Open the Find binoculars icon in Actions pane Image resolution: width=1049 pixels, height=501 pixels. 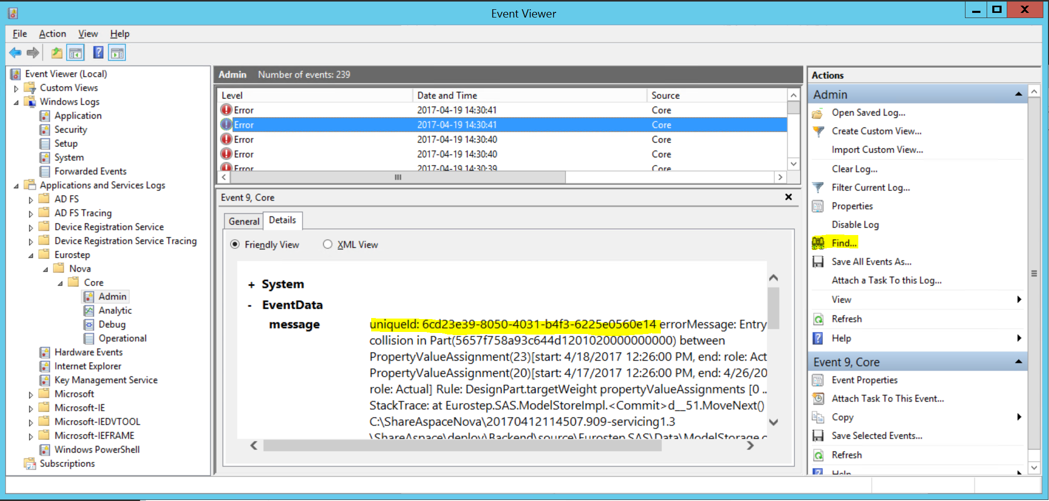pyautogui.click(x=819, y=243)
